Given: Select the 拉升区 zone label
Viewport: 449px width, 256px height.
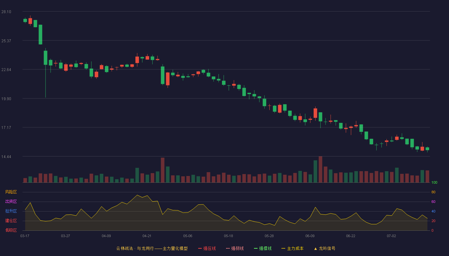Looking at the screenshot, I should (11, 211).
